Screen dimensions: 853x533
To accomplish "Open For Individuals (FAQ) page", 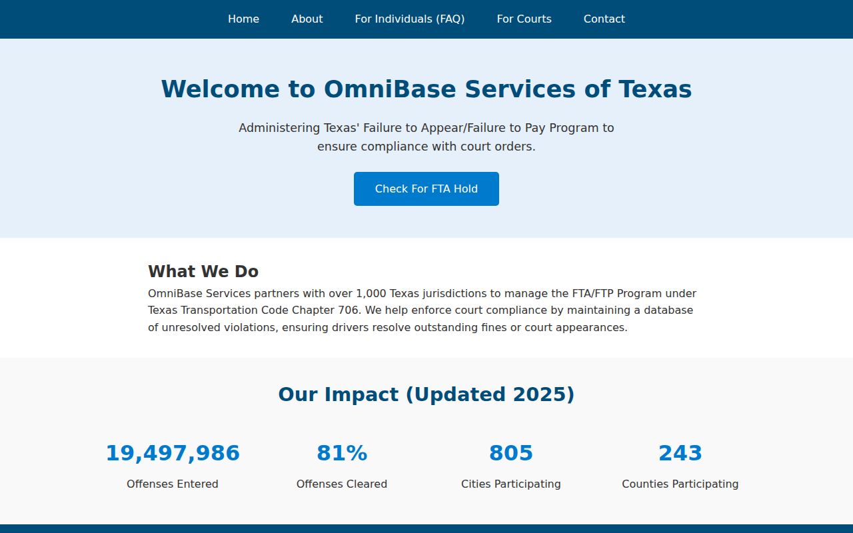I will [x=410, y=19].
